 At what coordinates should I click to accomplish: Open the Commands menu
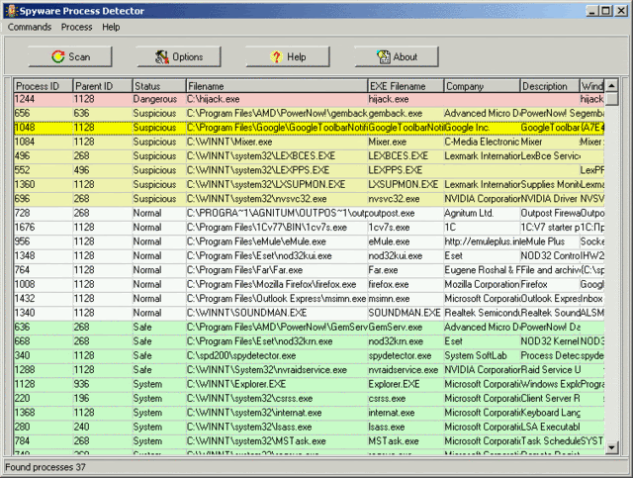(30, 27)
